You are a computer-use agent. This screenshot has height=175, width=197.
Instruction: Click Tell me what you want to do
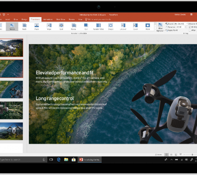(x=98, y=19)
